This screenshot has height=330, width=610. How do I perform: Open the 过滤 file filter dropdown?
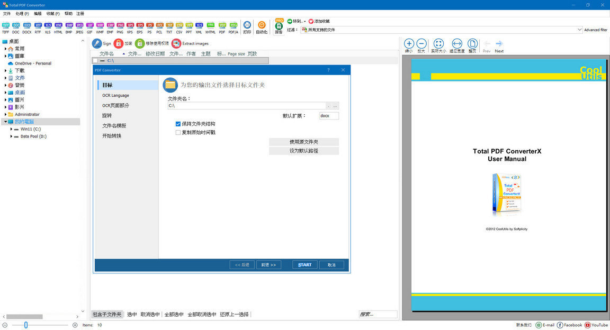[x=579, y=30]
